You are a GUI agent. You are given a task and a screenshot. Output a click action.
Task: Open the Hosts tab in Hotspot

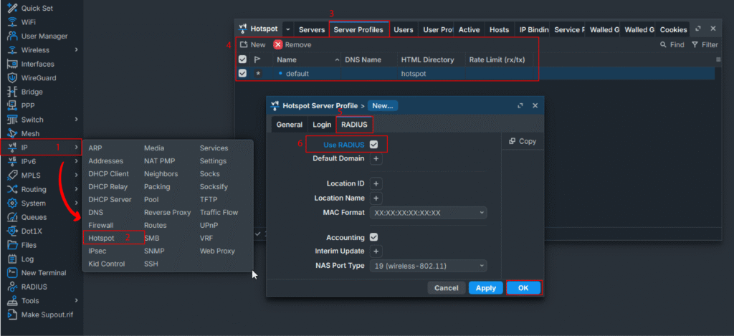coord(499,29)
